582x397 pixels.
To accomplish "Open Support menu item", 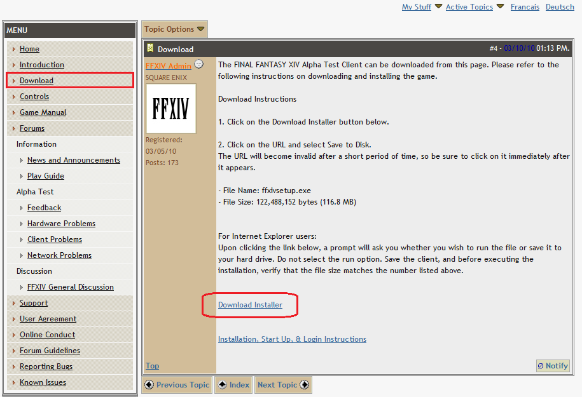I will pyautogui.click(x=34, y=303).
